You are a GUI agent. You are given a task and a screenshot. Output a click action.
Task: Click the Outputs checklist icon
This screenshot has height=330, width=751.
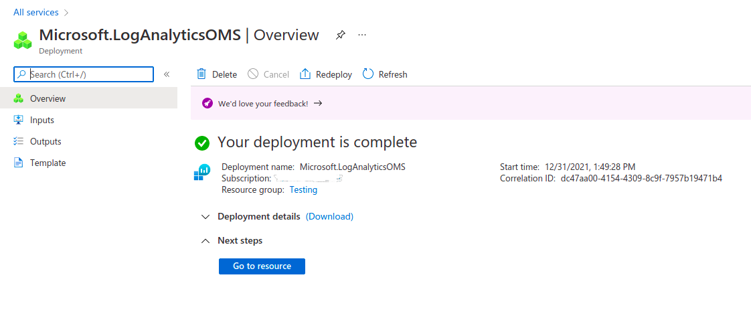pos(18,141)
